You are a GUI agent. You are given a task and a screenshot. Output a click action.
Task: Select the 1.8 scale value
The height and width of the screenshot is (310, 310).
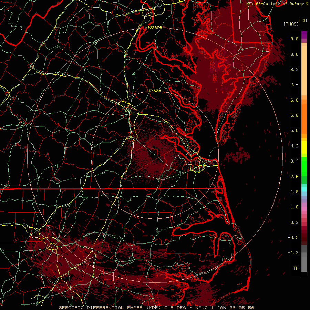(x=294, y=192)
